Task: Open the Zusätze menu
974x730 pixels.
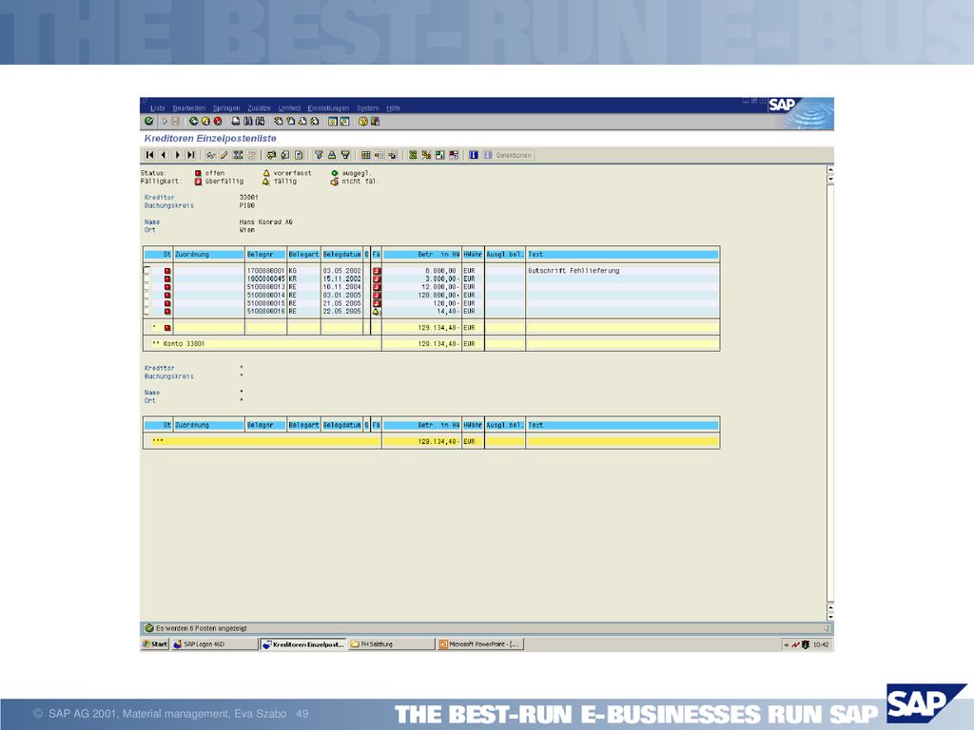Action: (259, 108)
